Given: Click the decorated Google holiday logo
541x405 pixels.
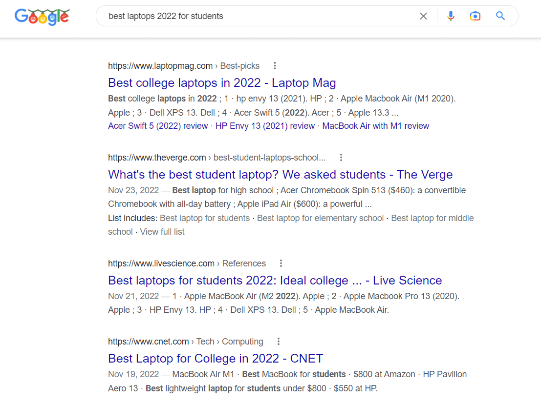Looking at the screenshot, I should click(42, 17).
